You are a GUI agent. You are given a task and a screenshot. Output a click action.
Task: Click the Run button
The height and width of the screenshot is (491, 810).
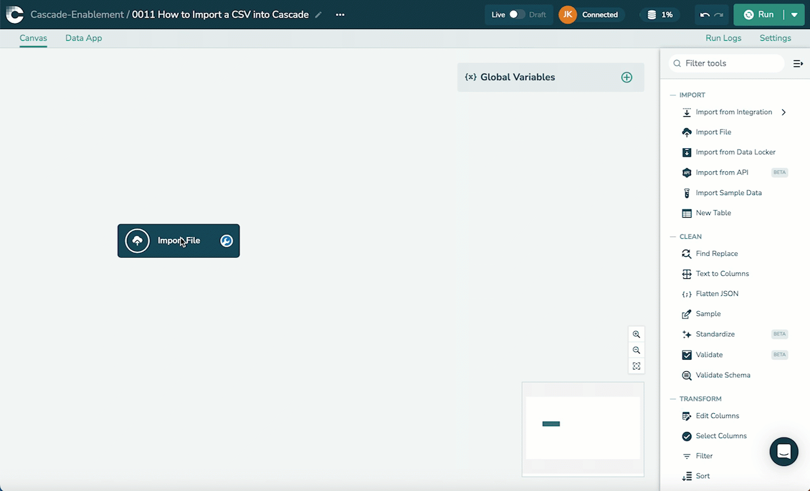(759, 15)
